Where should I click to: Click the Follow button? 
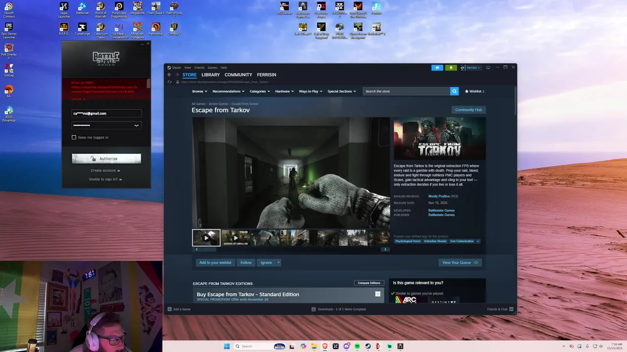pyautogui.click(x=246, y=263)
